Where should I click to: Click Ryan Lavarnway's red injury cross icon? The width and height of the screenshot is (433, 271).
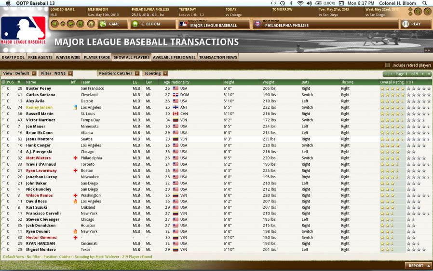(75, 171)
